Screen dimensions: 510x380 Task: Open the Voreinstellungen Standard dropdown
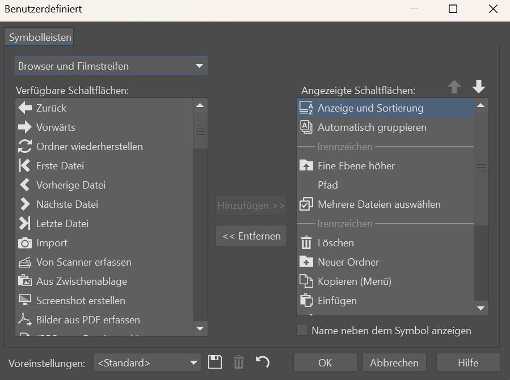pos(147,362)
